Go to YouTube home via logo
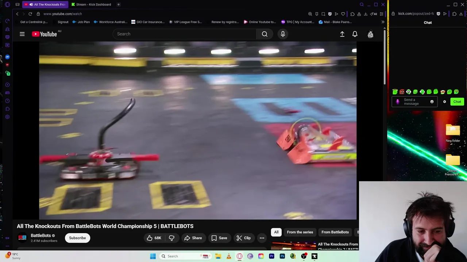The width and height of the screenshot is (467, 262). coord(44,34)
